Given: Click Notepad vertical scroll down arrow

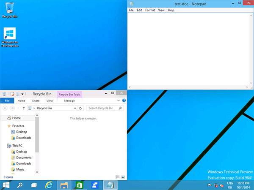Looking at the screenshot, I should tap(251, 83).
